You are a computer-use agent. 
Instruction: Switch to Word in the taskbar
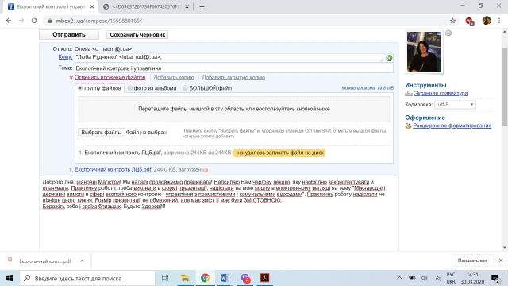(225, 278)
